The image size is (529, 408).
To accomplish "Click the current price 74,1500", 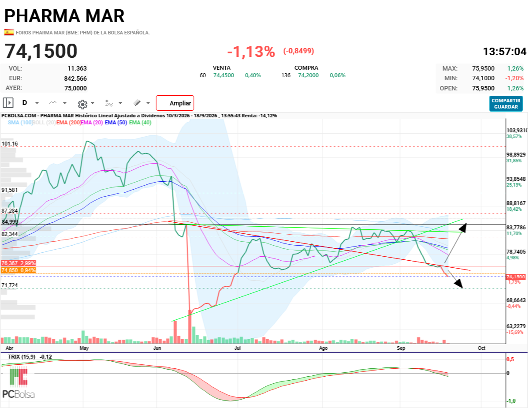I will (x=41, y=51).
